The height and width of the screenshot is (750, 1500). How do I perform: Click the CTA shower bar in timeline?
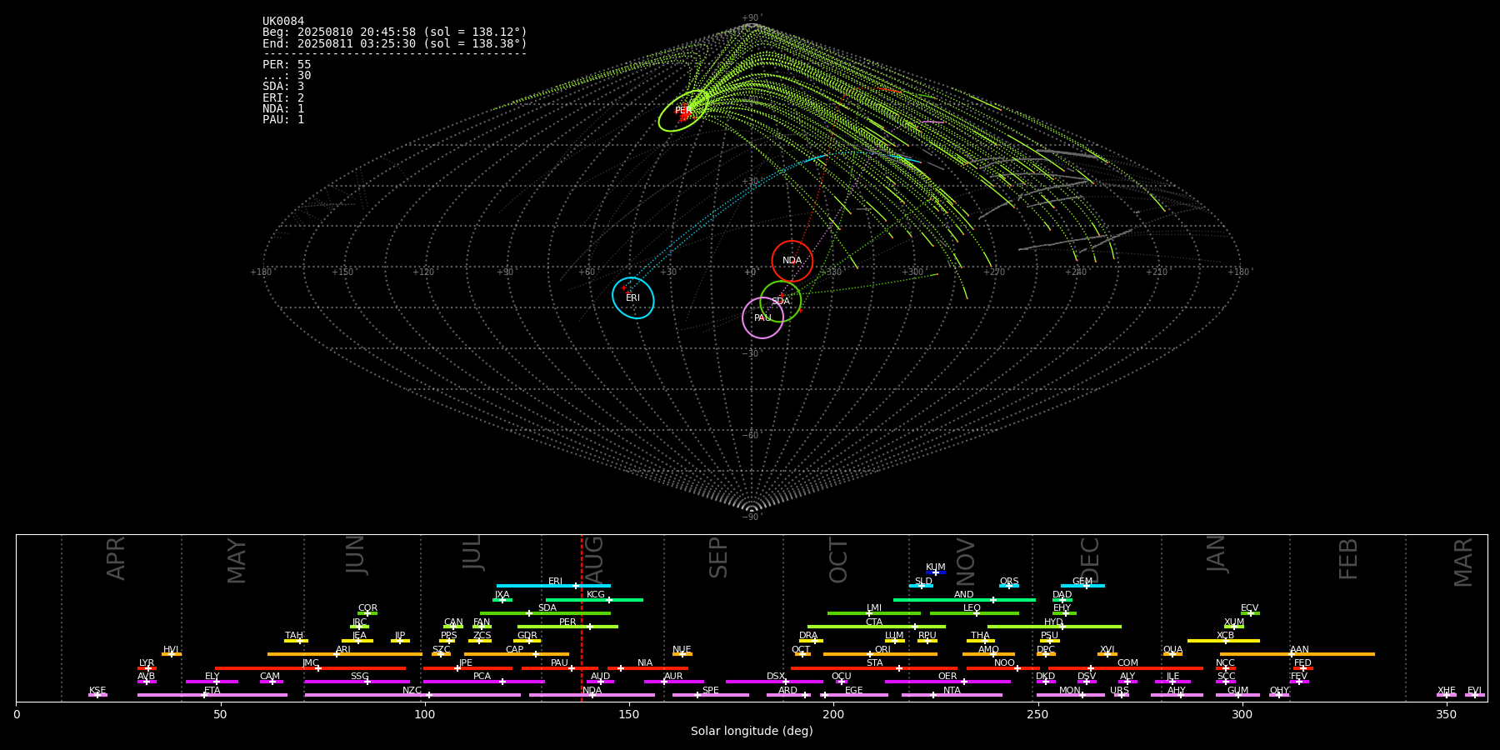[x=877, y=627]
